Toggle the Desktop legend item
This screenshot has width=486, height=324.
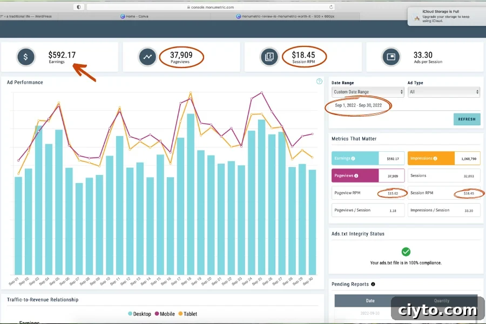point(139,314)
